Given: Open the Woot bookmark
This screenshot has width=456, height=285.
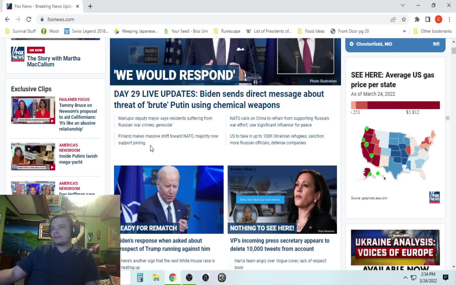Looking at the screenshot, I should click(50, 31).
